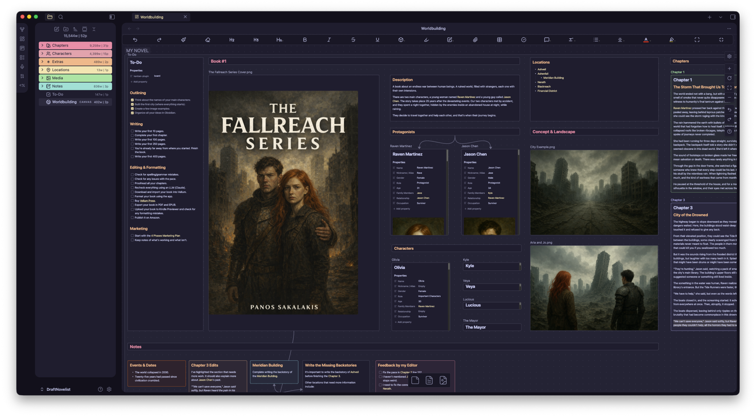
Task: Uncheck 'Think about the names of your main characters'
Action: coord(132,100)
